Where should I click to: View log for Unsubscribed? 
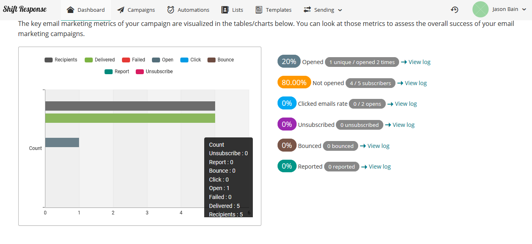click(x=400, y=125)
